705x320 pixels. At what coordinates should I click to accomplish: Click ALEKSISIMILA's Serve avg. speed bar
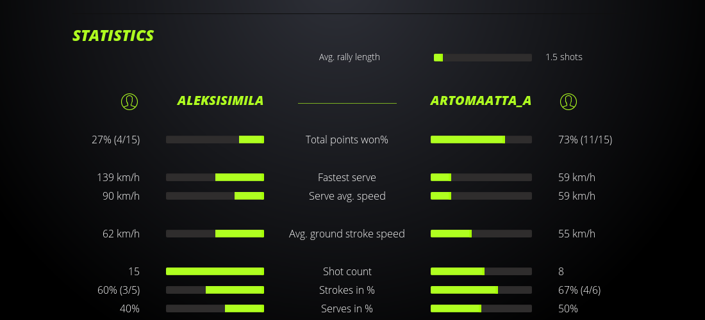tap(215, 196)
